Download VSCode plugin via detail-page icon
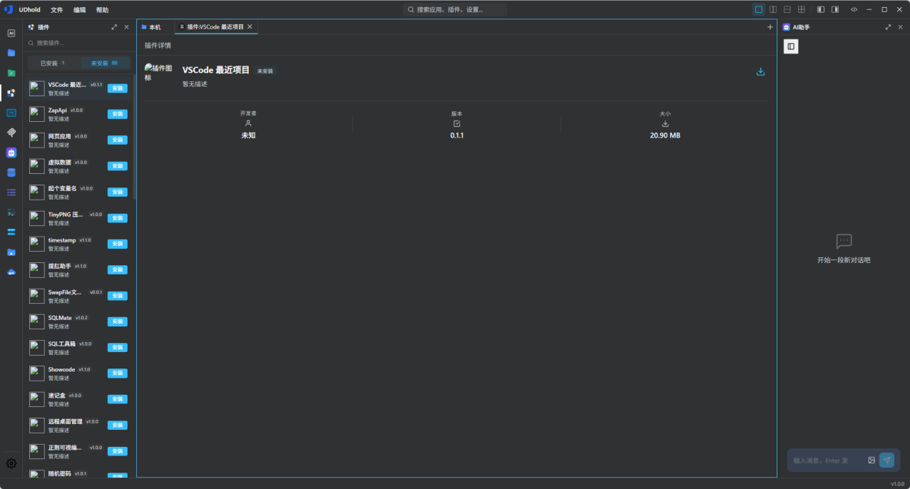The width and height of the screenshot is (910, 489). point(760,71)
